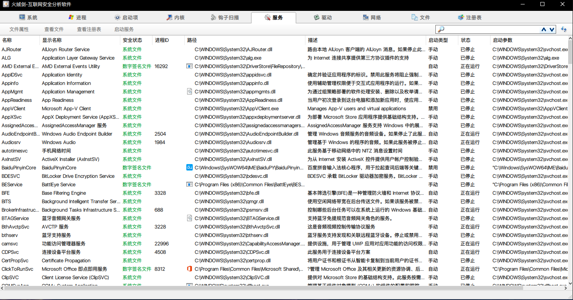This screenshot has height=300, width=573.
Task: Click the document icon beside appmgmts.dll path
Action: pyautogui.click(x=190, y=92)
